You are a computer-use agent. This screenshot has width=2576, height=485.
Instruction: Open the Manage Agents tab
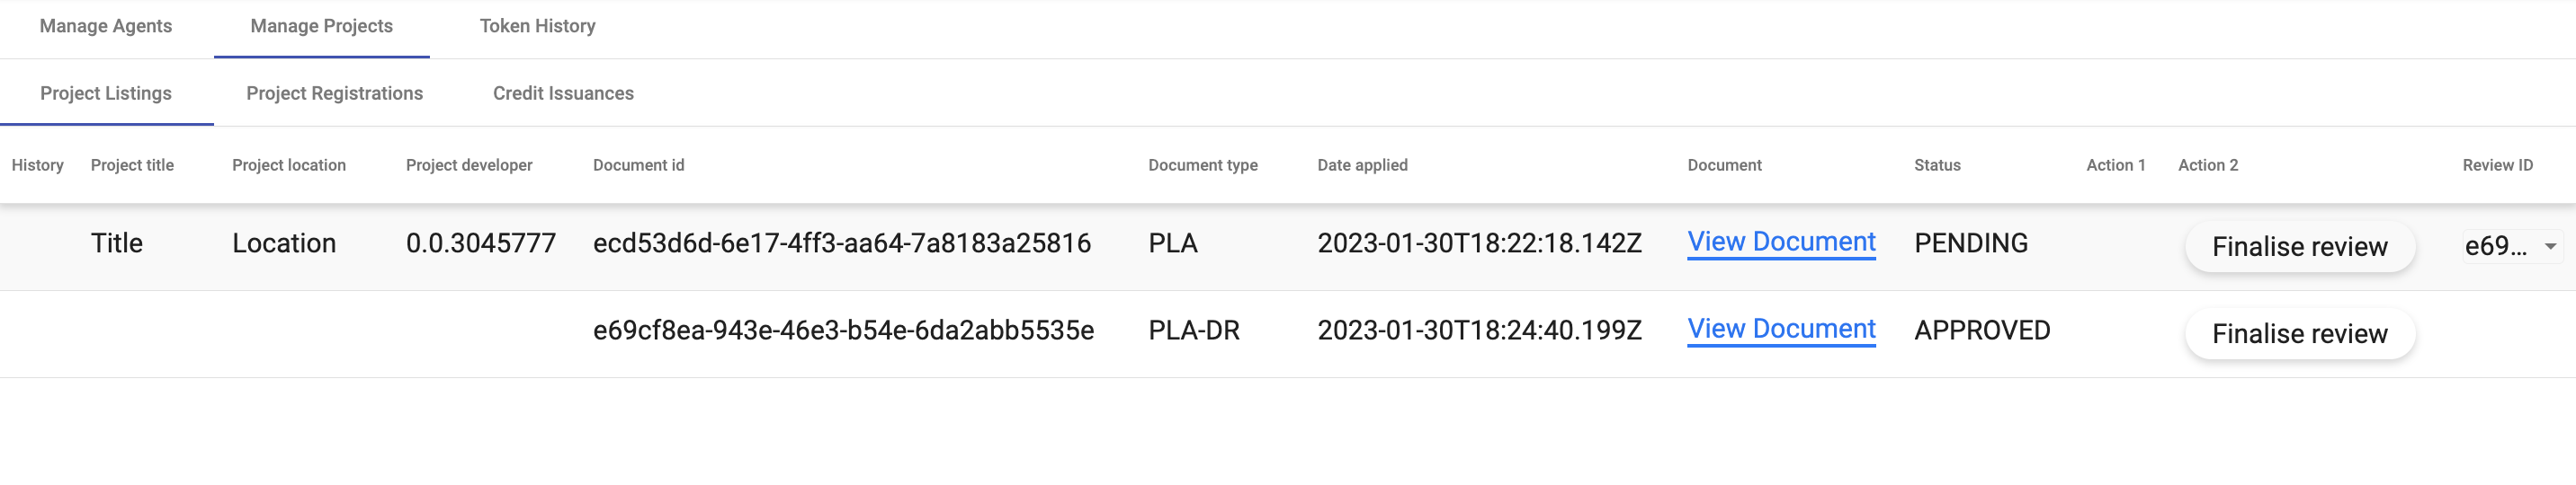tap(106, 26)
